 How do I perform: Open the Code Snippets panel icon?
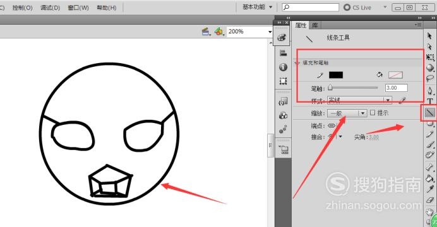pos(283,102)
